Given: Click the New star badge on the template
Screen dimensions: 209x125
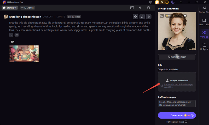Looking at the screenshot, I should click(x=169, y=16).
